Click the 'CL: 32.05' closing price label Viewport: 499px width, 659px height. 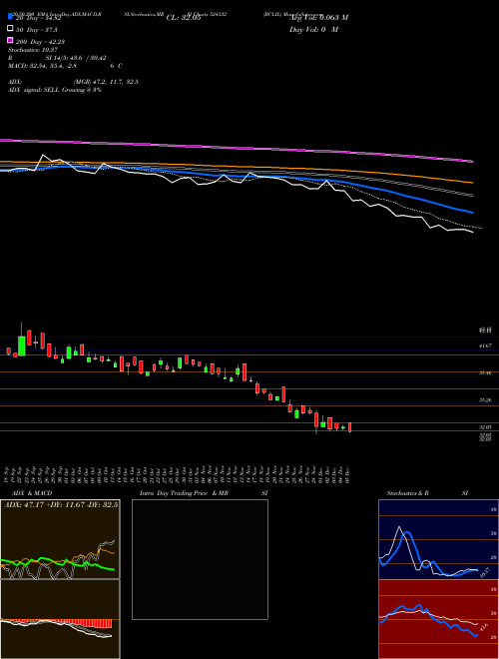pos(184,18)
